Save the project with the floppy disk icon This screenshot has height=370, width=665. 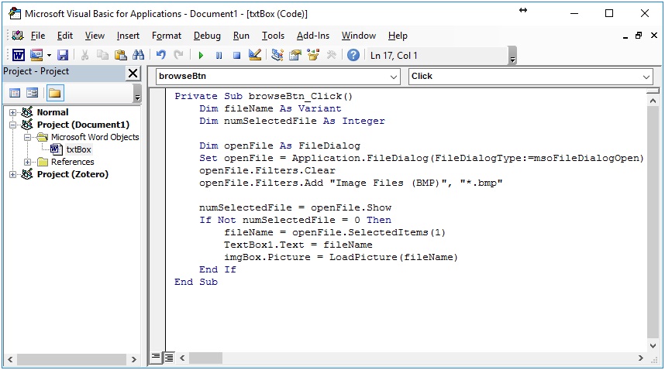pyautogui.click(x=63, y=55)
